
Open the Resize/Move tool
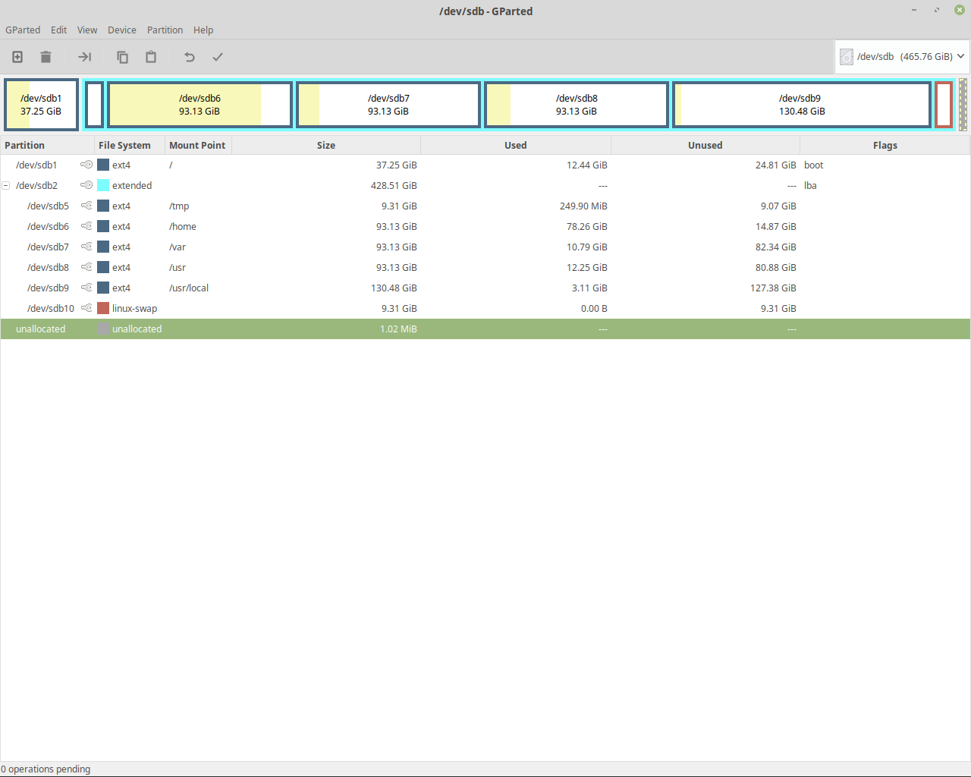[x=84, y=57]
